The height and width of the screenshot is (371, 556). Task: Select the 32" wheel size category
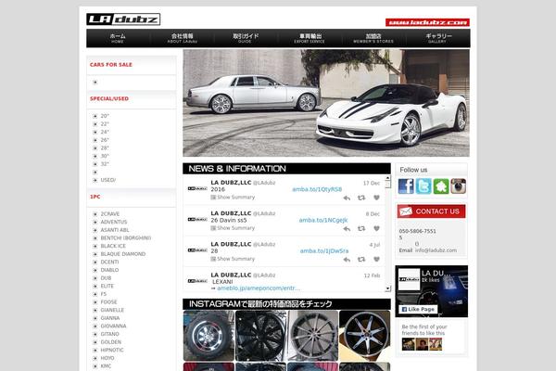tap(105, 164)
